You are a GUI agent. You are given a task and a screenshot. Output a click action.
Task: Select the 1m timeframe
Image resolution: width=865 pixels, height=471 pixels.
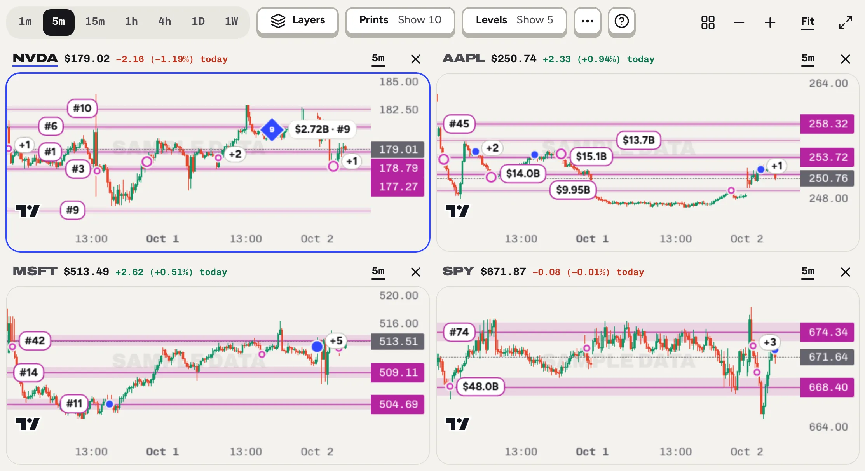25,21
